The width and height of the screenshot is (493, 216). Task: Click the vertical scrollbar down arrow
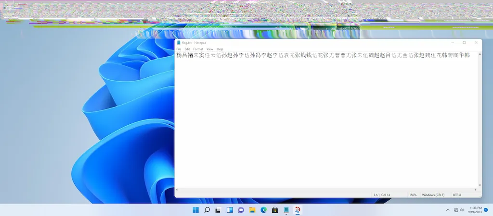click(x=479, y=185)
